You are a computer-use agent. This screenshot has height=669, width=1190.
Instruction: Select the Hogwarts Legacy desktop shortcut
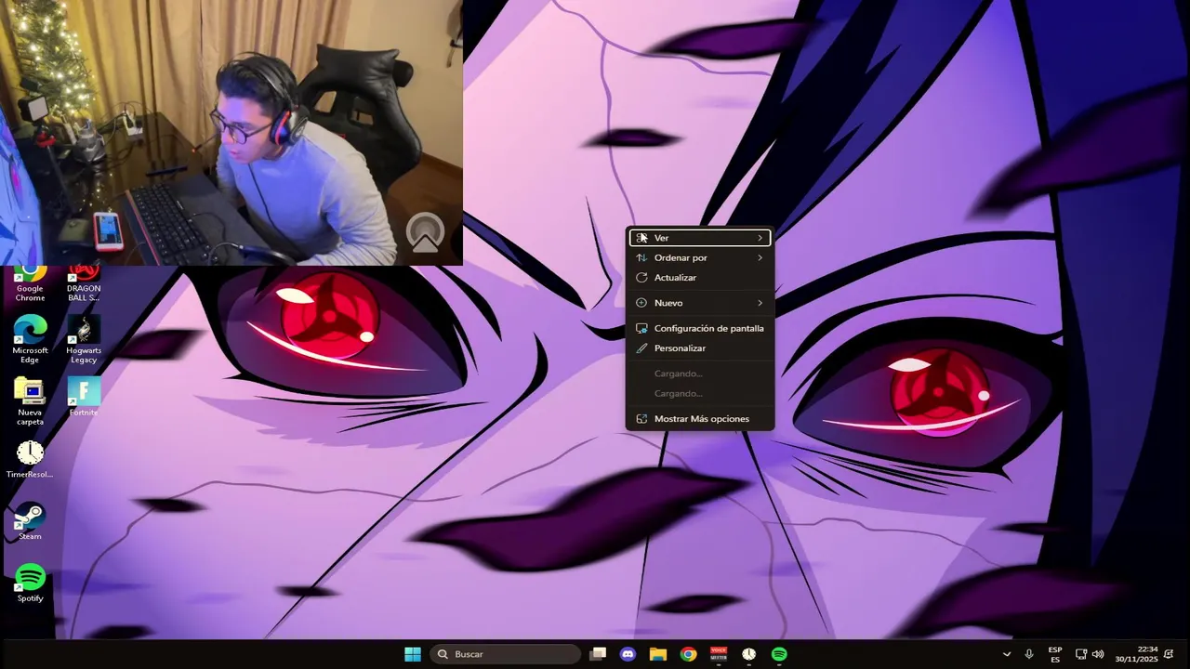[84, 340]
